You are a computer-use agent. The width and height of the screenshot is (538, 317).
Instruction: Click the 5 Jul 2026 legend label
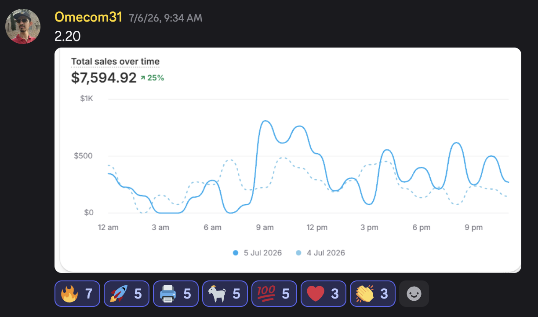263,253
